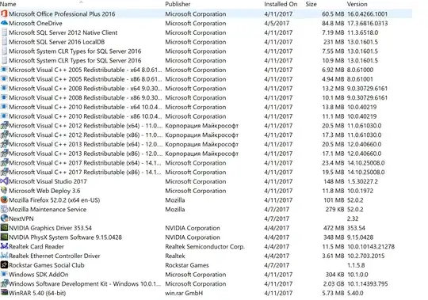Select Microsoft SQL Server 2012 Native Client
This screenshot has width=428, height=300.
(x=63, y=32)
